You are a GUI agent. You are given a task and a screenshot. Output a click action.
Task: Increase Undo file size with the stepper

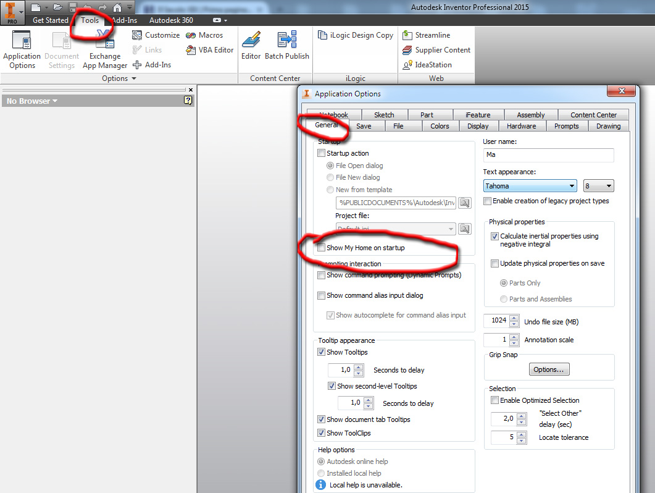tap(514, 318)
